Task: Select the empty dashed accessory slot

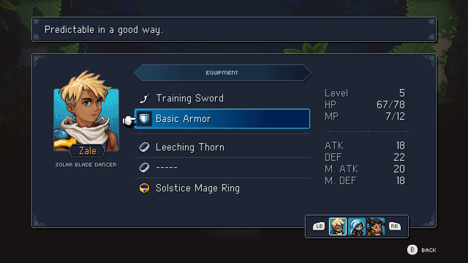Action: point(222,168)
